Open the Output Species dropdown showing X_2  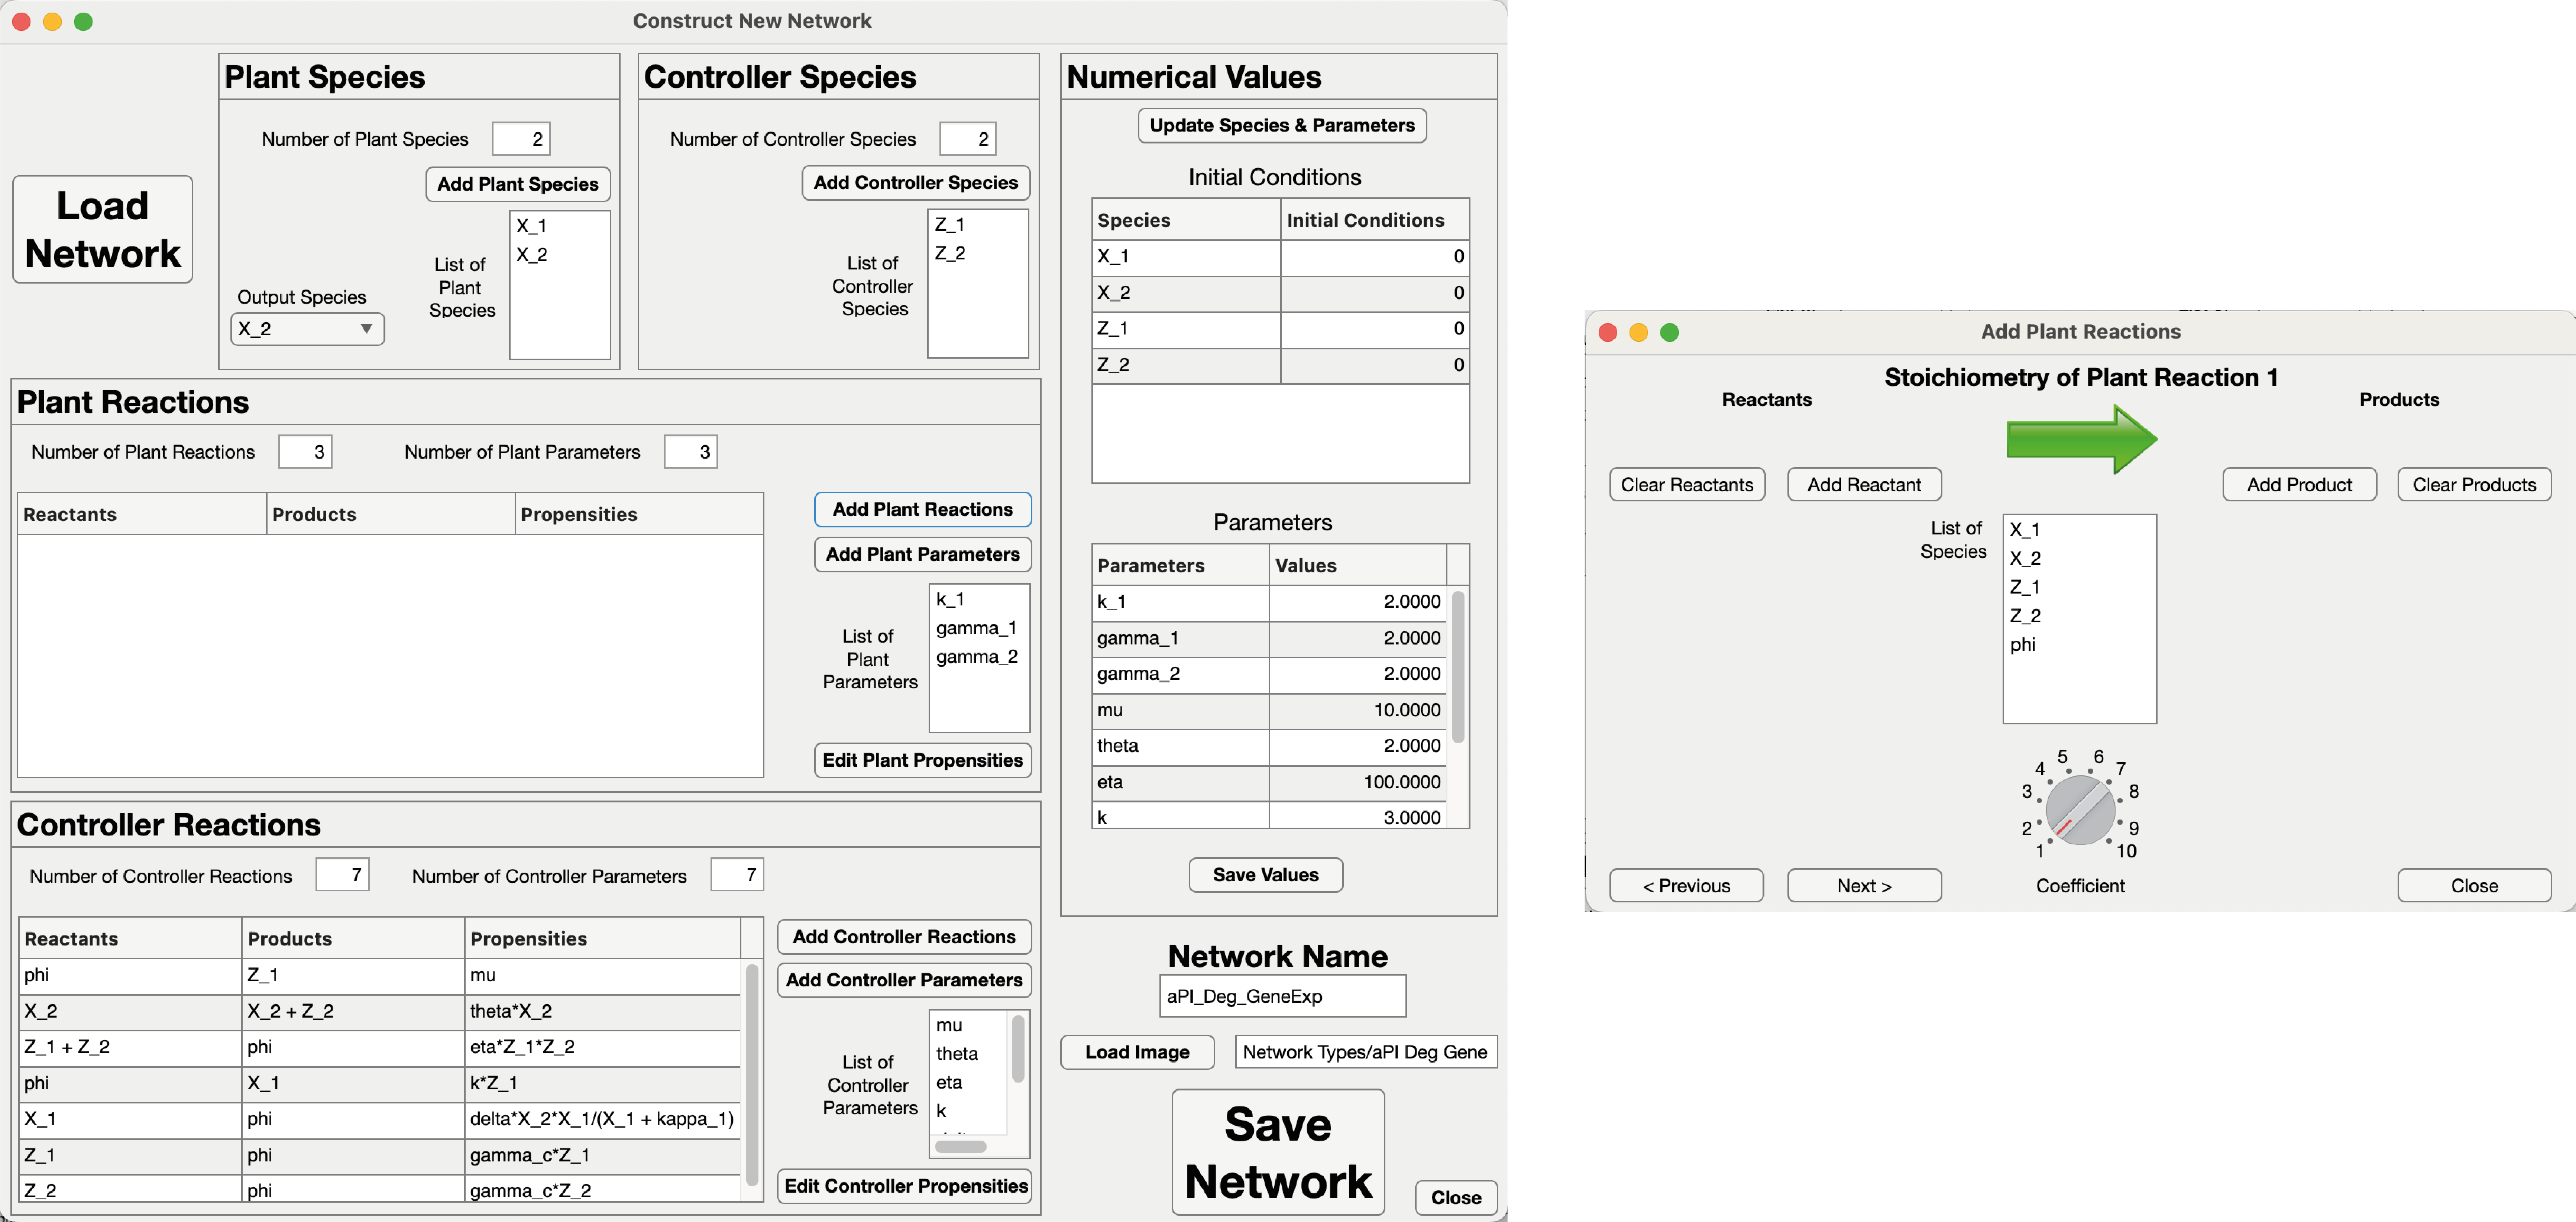(307, 329)
